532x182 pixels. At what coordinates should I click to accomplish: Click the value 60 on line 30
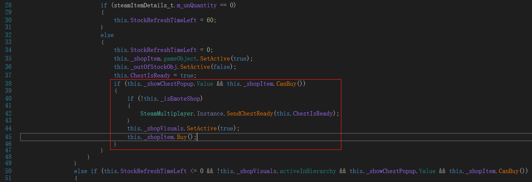click(210, 20)
